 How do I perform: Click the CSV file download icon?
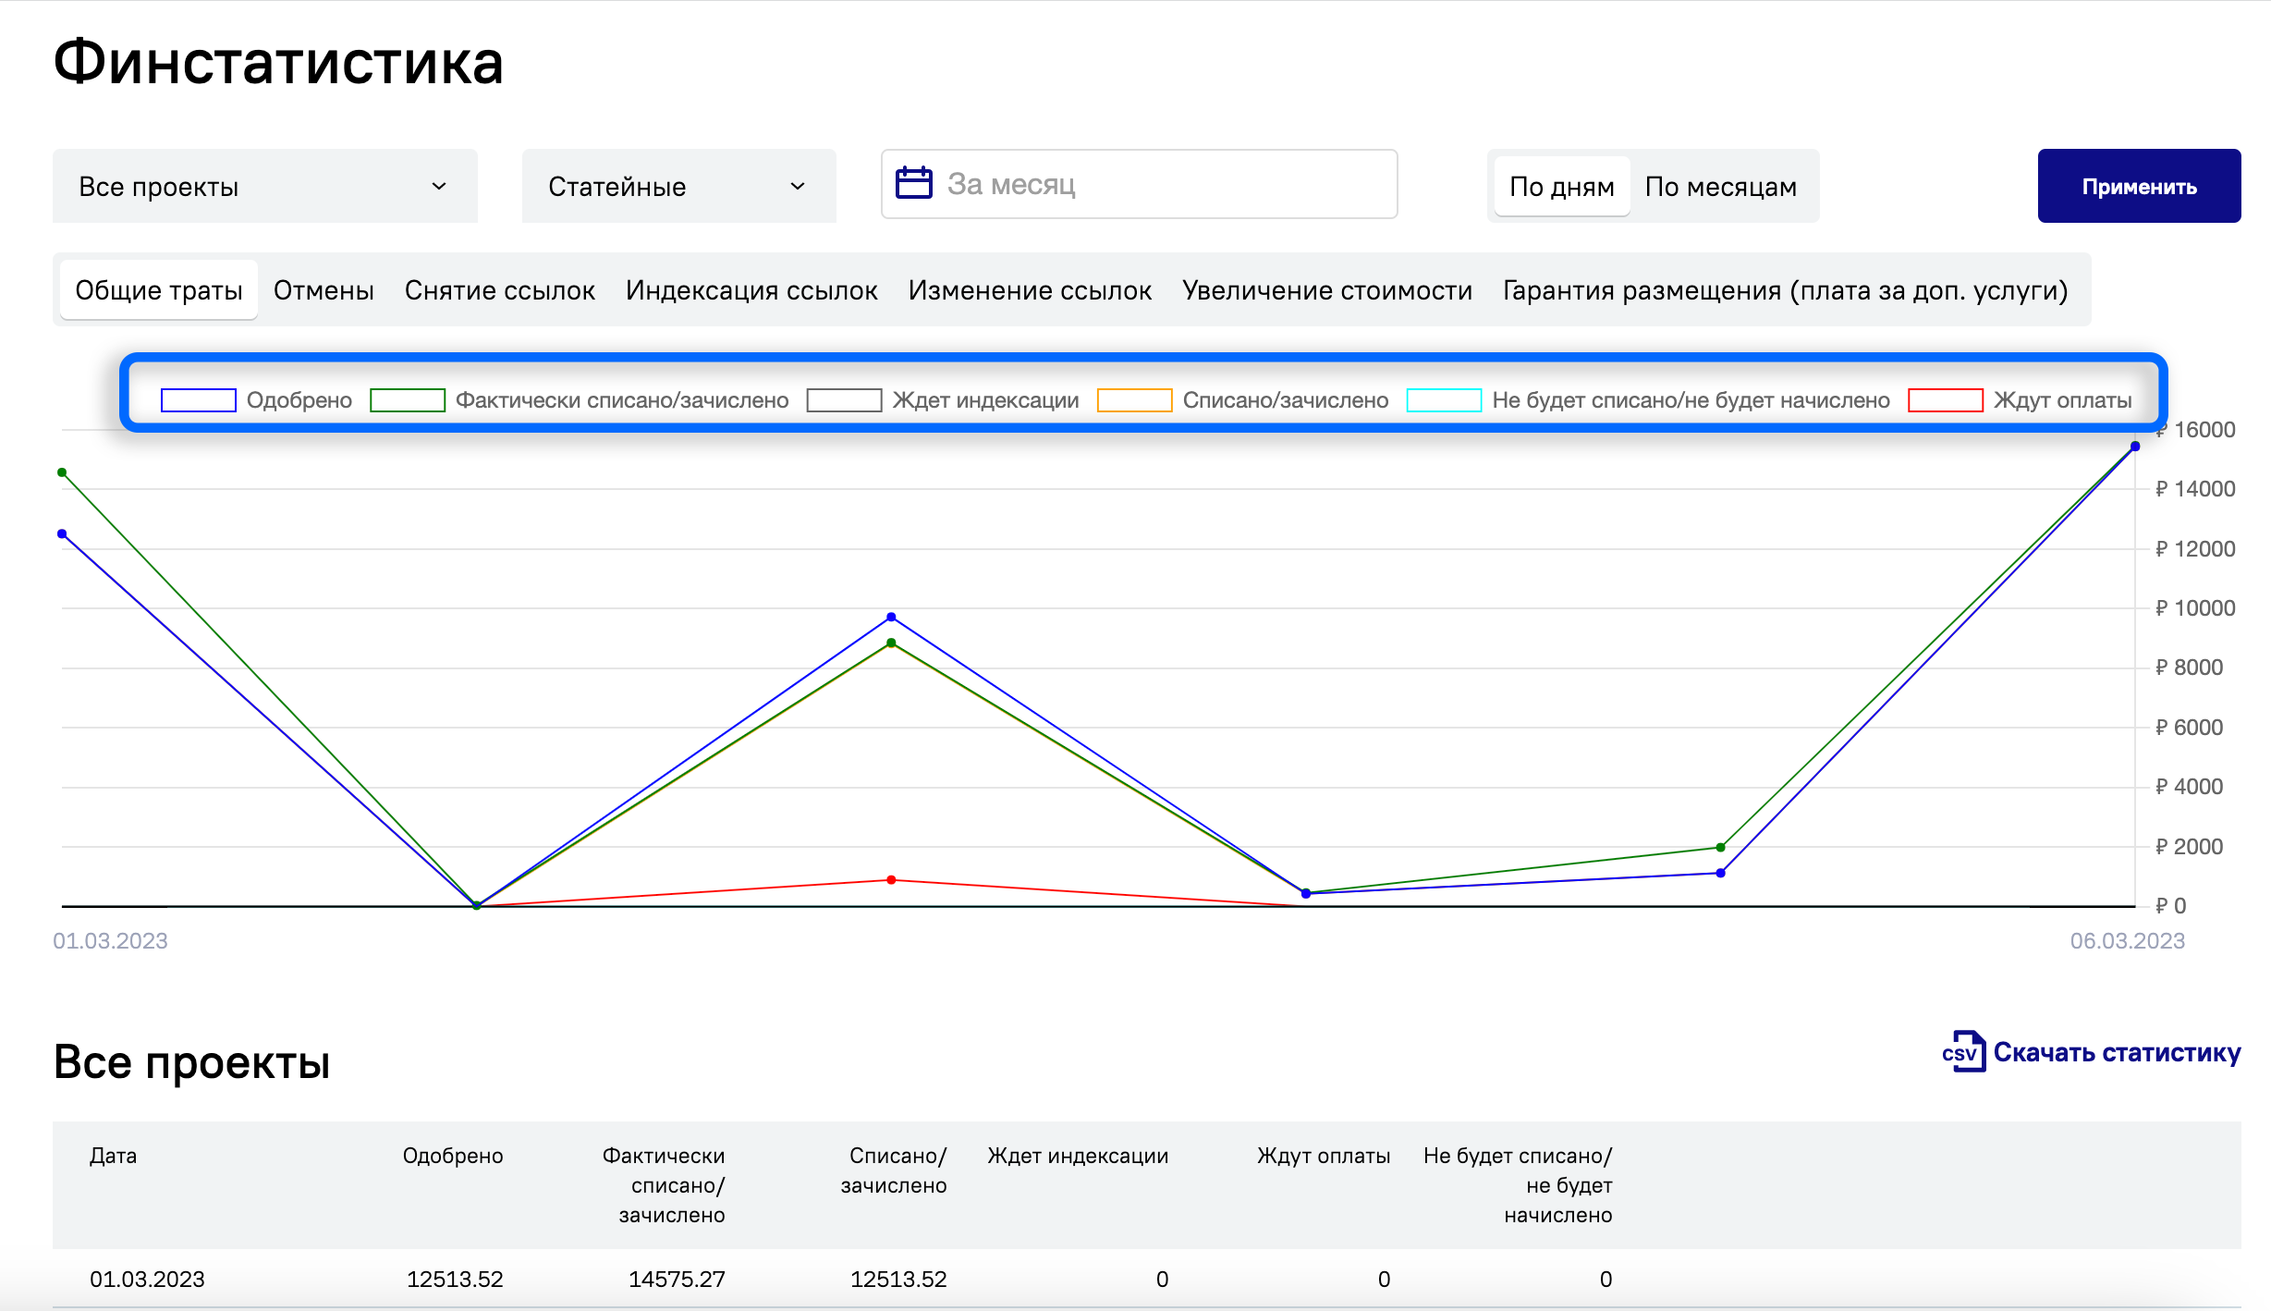[1963, 1052]
